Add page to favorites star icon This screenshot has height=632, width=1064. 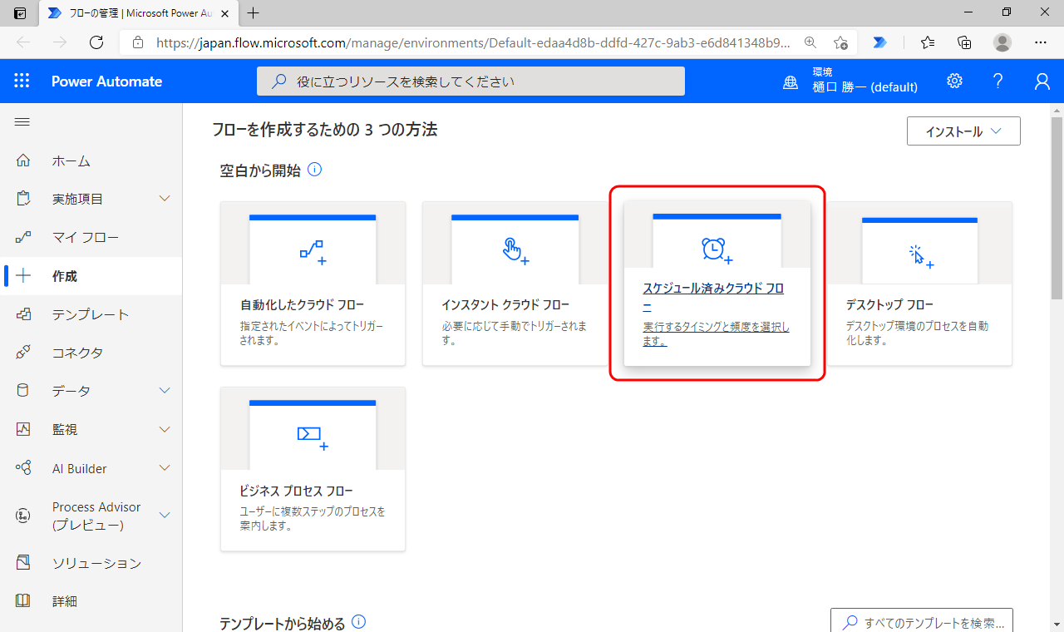tap(840, 42)
